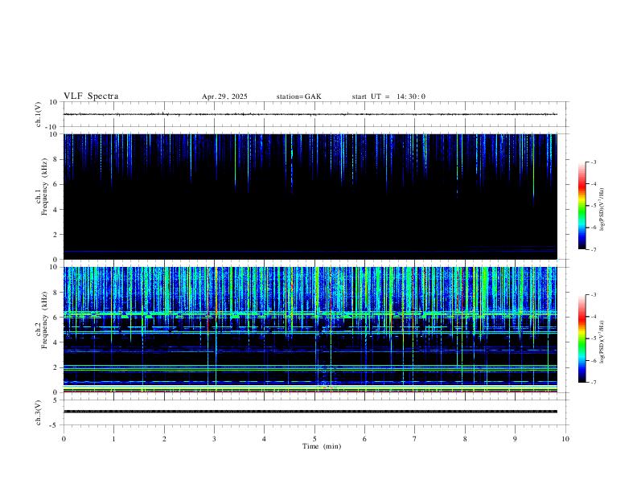The width and height of the screenshot is (637, 492).
Task: Click the "5" minute tick on the time axis
Action: [314, 439]
